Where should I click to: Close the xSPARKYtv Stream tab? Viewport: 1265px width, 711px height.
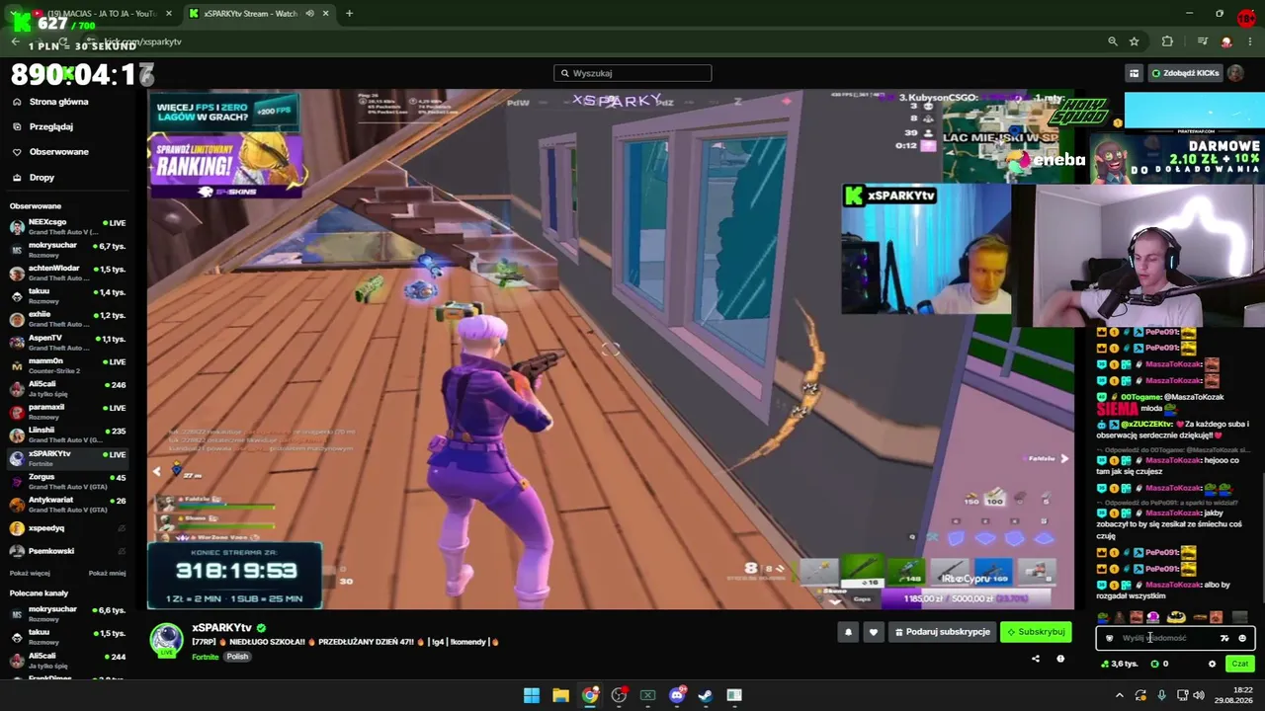[x=326, y=14]
